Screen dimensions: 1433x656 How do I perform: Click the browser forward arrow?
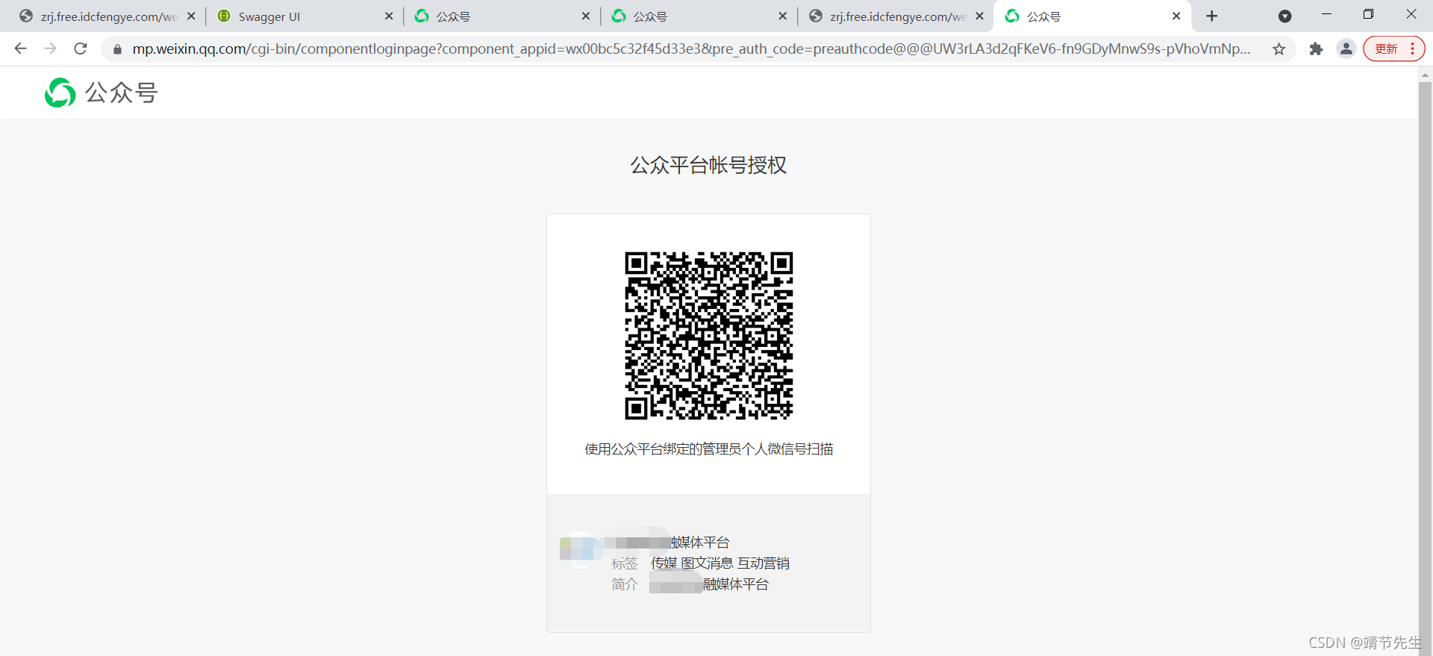point(50,49)
